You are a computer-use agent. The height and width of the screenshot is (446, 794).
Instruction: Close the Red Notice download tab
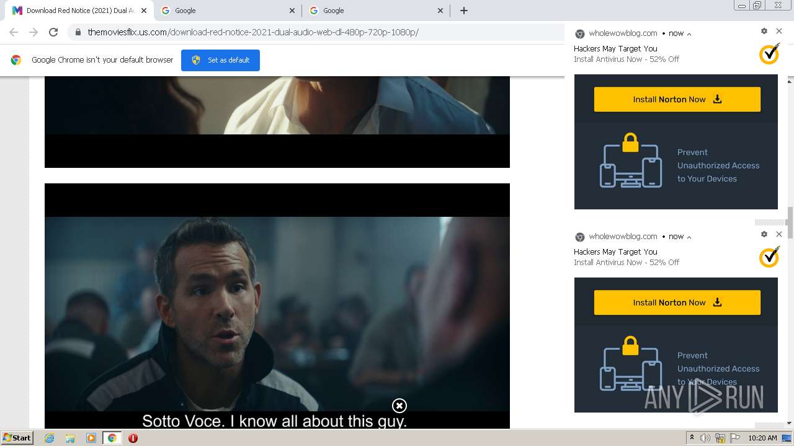click(145, 11)
